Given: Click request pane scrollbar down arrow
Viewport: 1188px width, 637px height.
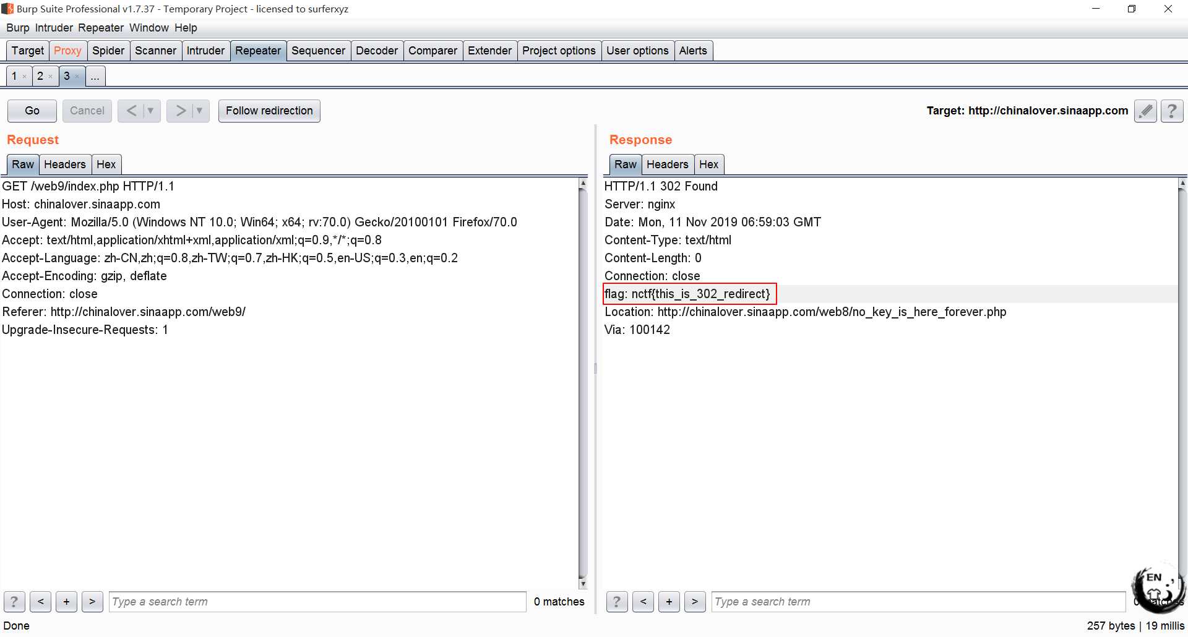Looking at the screenshot, I should pos(583,584).
